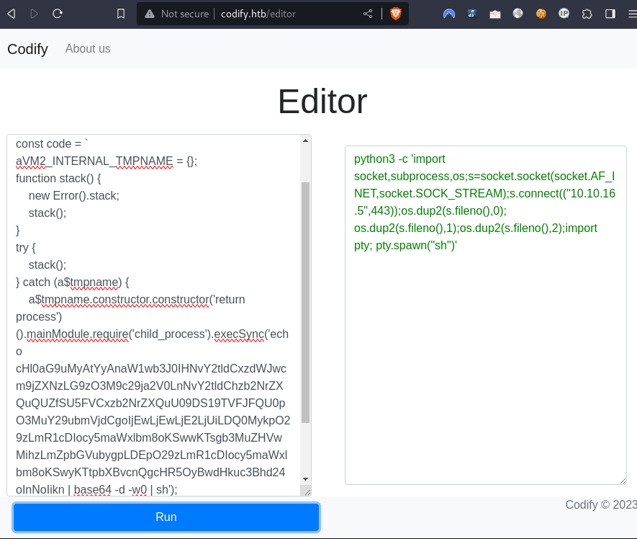Image resolution: width=637 pixels, height=539 pixels.
Task: Click the 'try {' line
Action: (26, 248)
